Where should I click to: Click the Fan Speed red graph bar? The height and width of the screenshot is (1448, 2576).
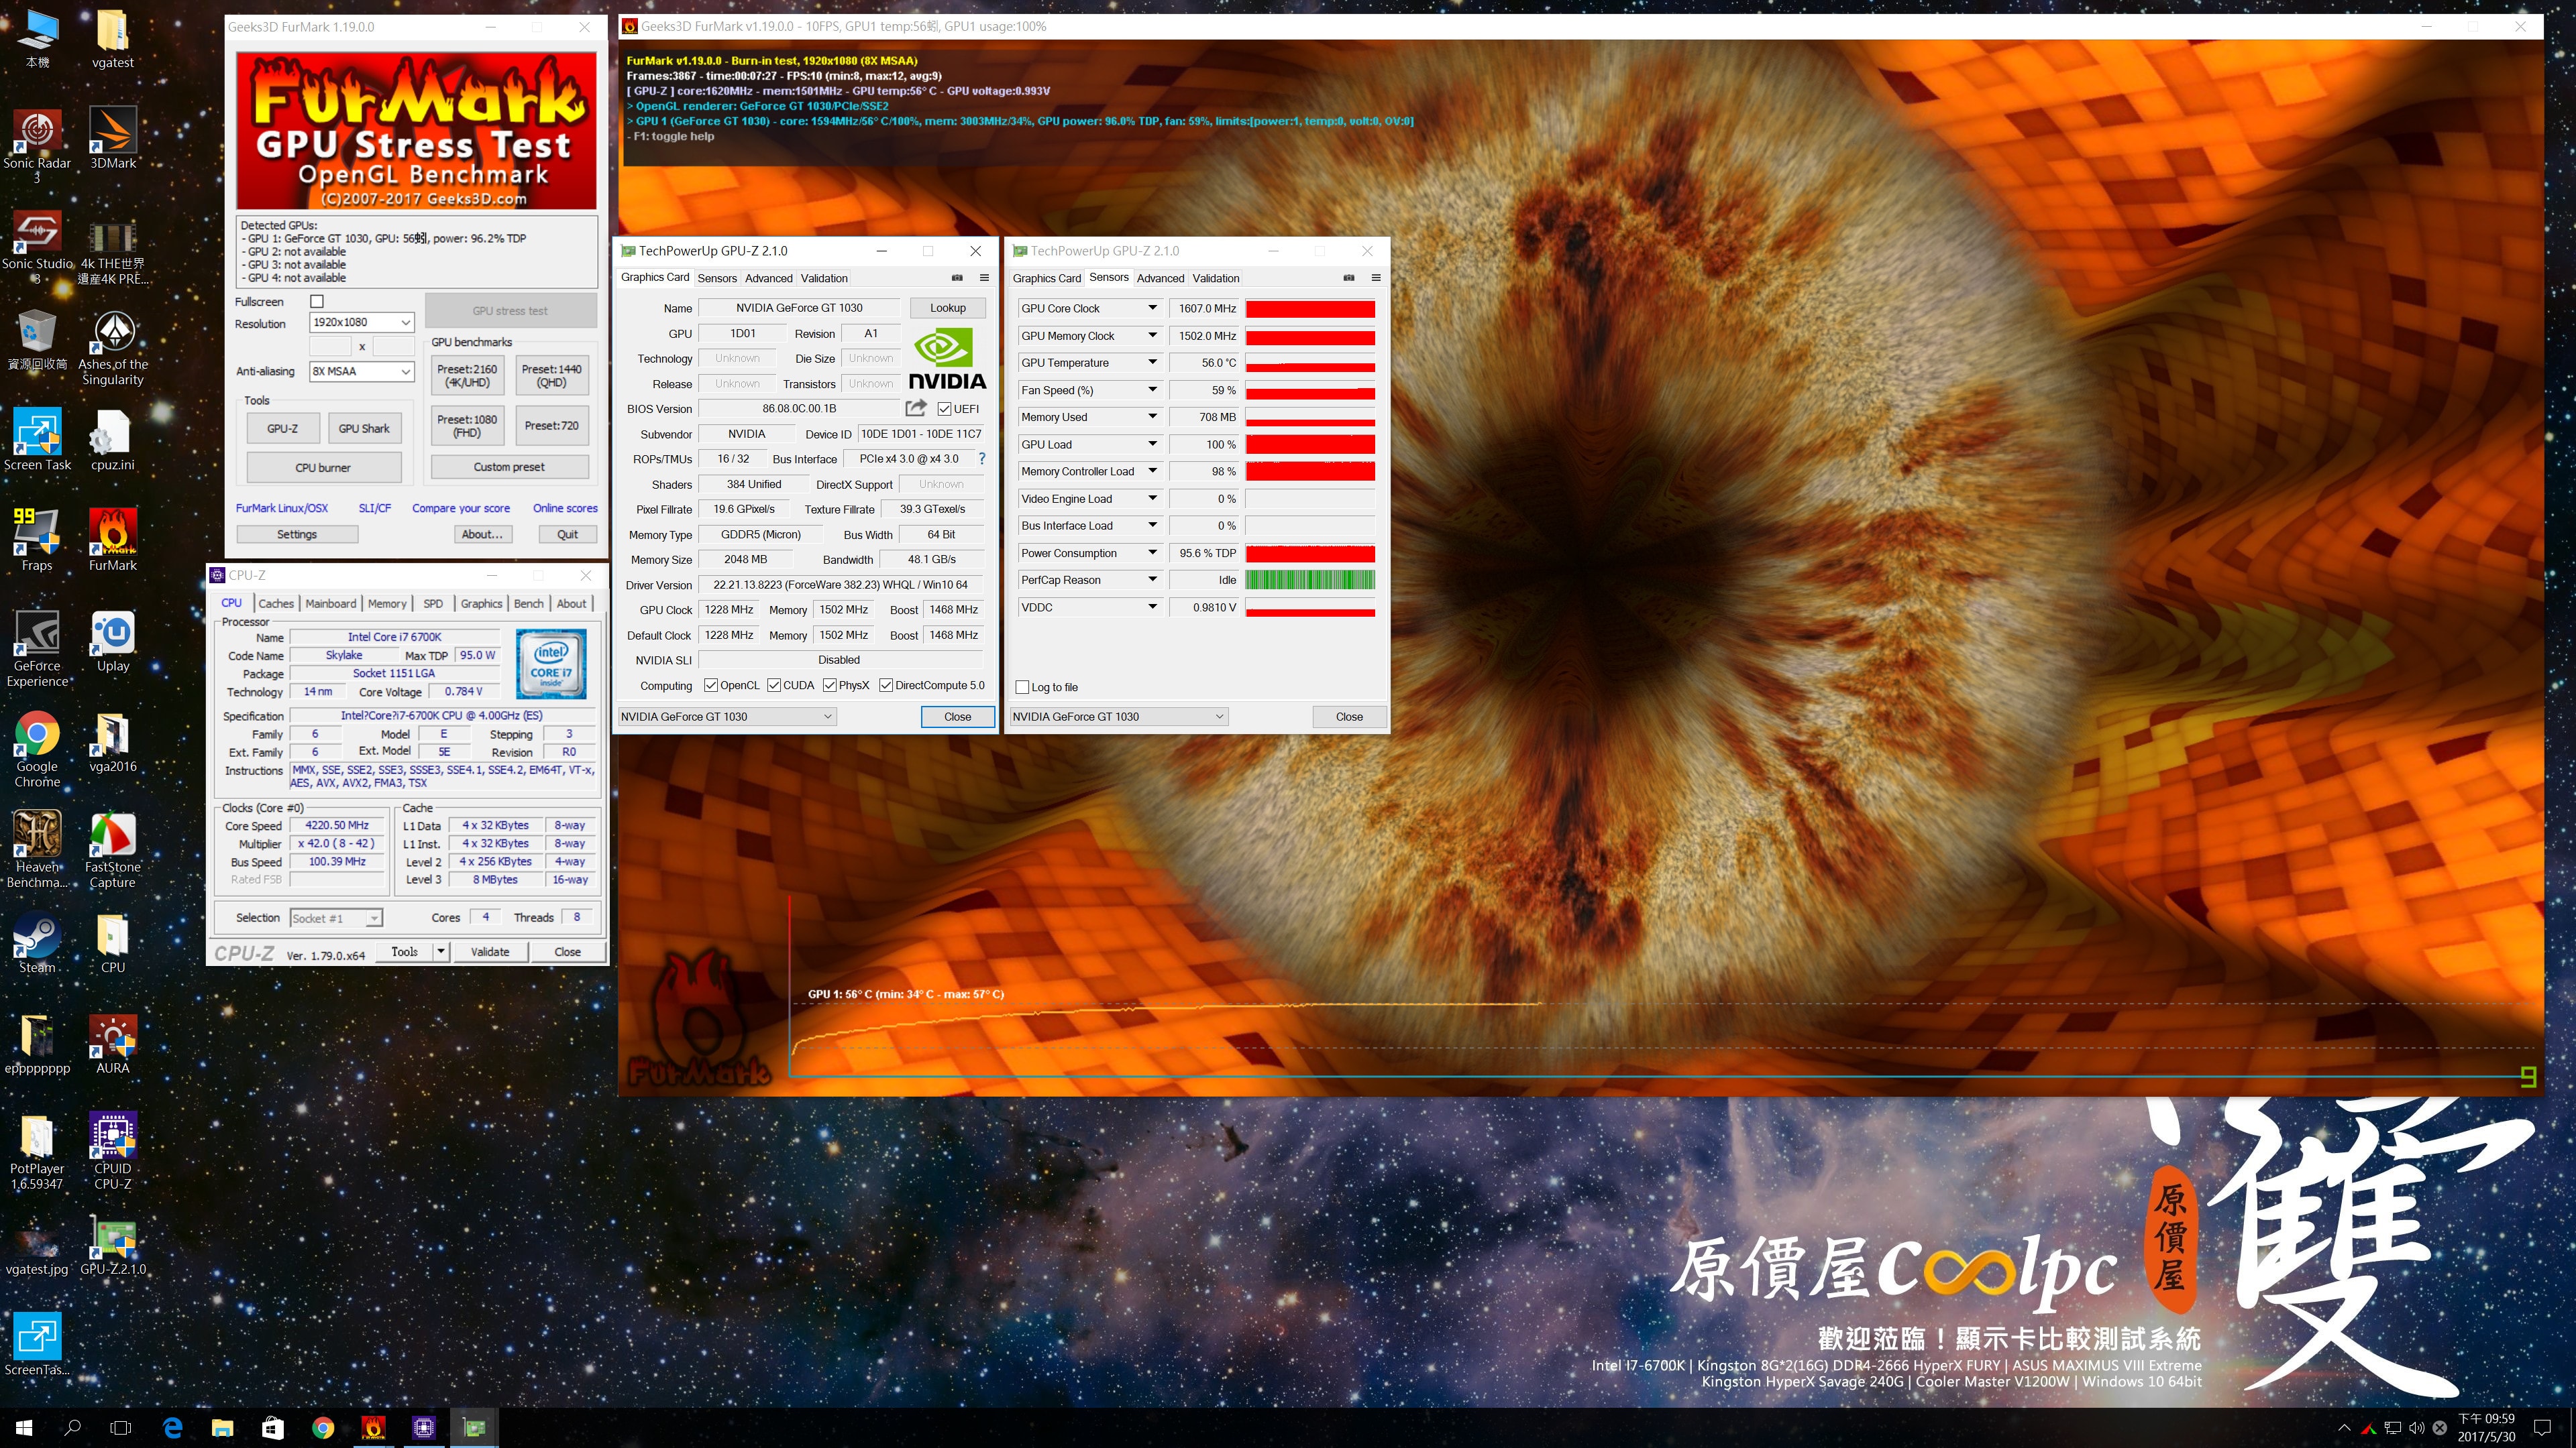point(1310,389)
